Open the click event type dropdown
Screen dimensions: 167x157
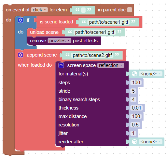coord(39,10)
